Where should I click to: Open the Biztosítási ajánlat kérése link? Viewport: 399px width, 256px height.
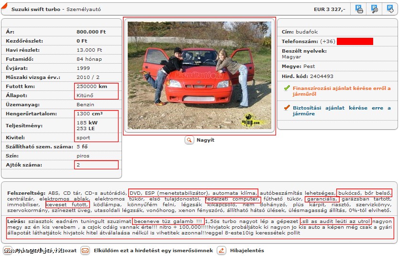click(342, 111)
